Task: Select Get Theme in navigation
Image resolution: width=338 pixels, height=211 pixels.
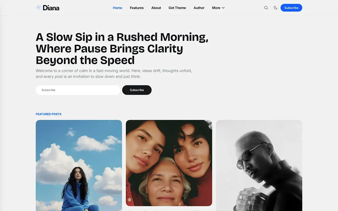Action: pyautogui.click(x=177, y=8)
